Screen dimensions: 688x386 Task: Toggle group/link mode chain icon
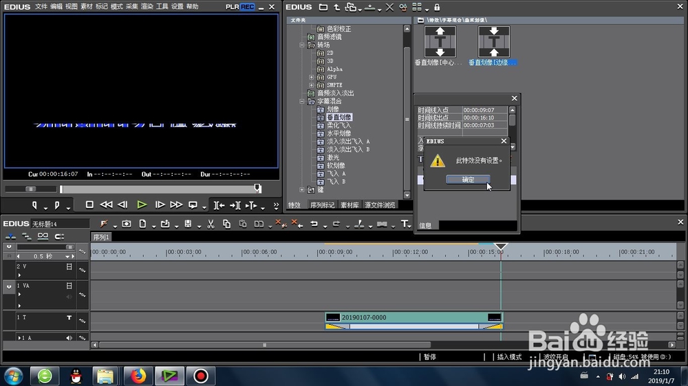43,236
